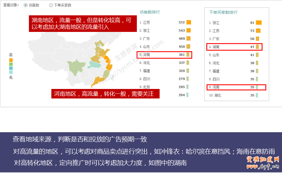Click the 查看对象 label
Screen dimensions: 282x173
(x=11, y=5)
